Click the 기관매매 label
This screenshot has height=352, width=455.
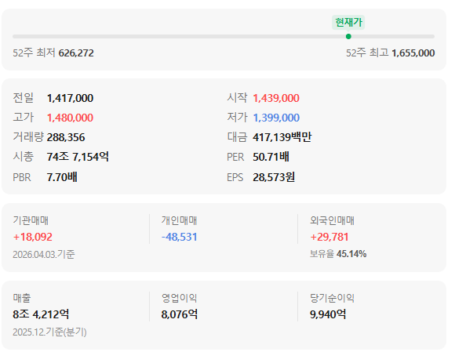coord(31,220)
